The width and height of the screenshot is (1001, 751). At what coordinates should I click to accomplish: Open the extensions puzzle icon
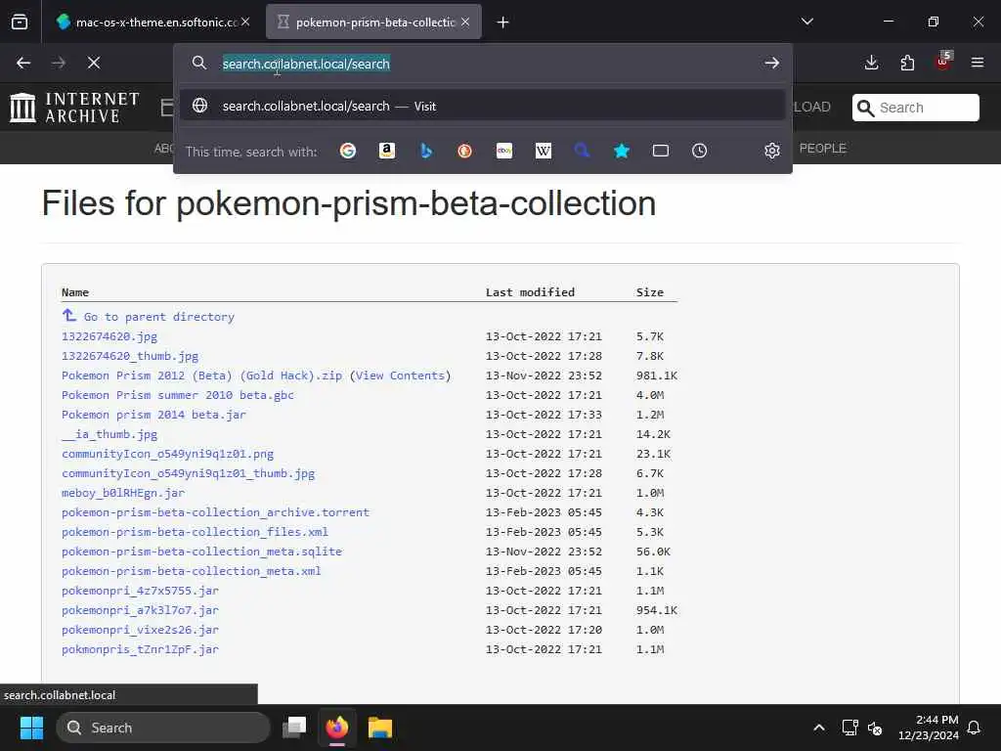click(x=907, y=63)
